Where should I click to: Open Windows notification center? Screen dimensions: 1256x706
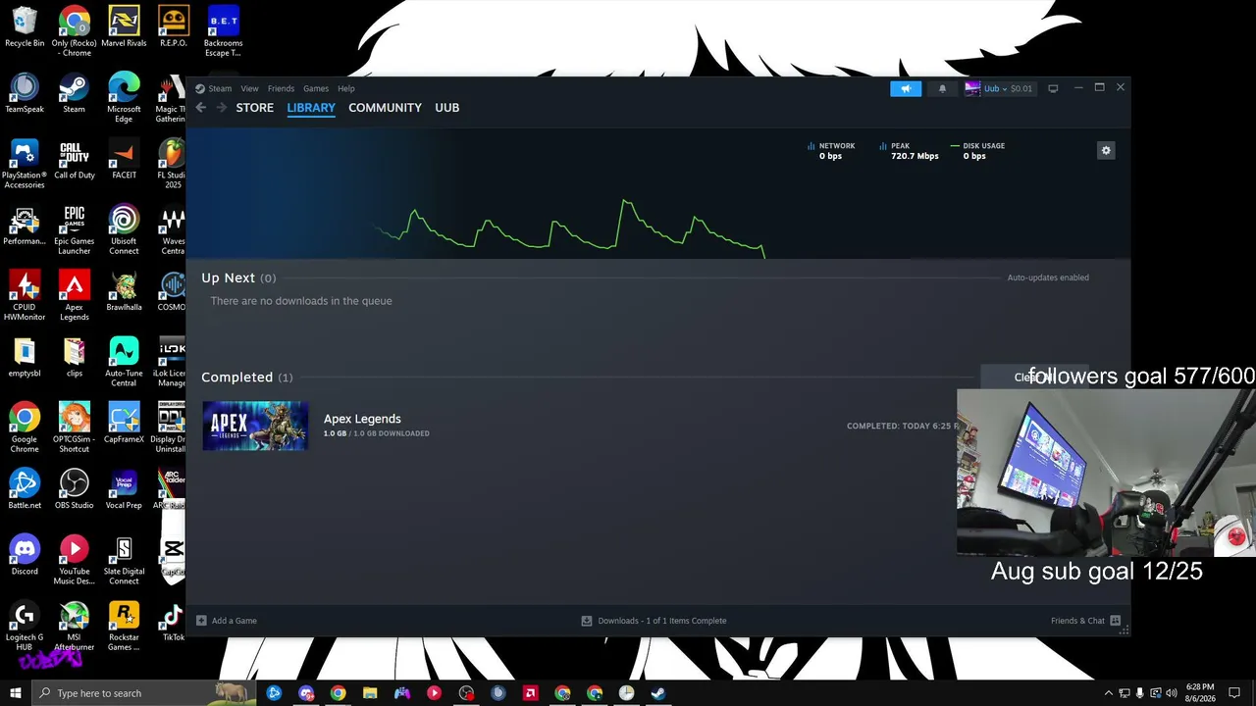click(x=1234, y=693)
